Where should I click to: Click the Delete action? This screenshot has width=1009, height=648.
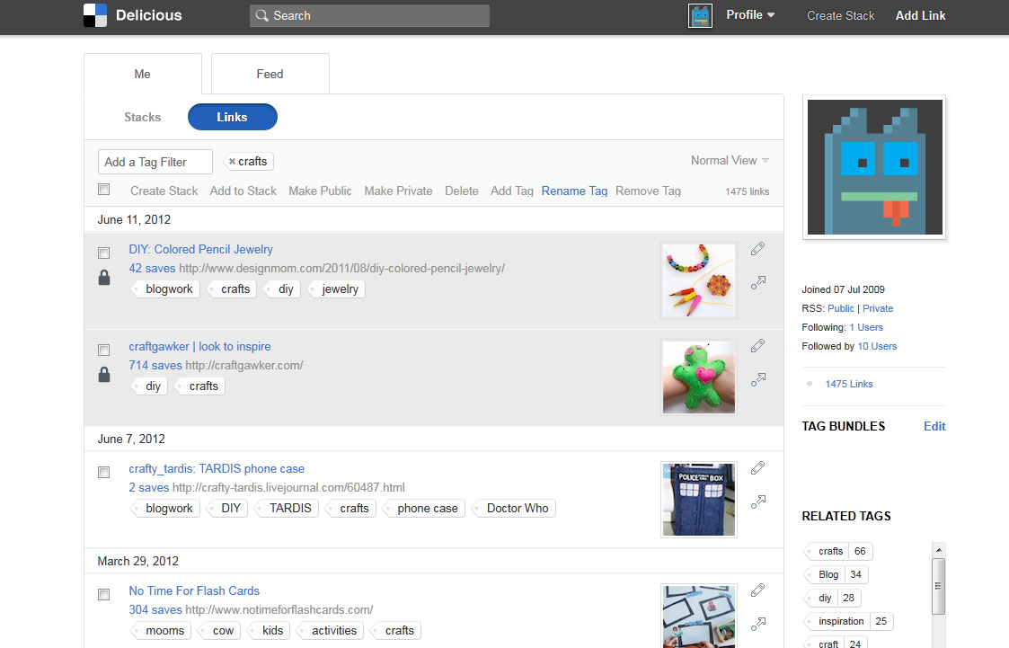coord(462,191)
